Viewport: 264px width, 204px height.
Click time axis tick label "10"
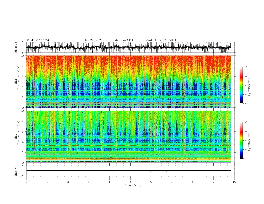(234, 182)
